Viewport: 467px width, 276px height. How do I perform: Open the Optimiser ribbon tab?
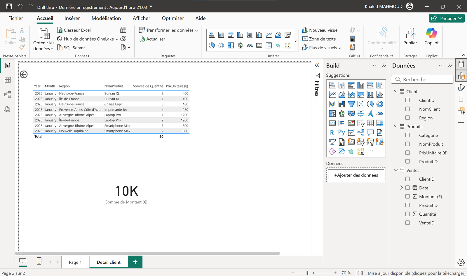pos(173,18)
